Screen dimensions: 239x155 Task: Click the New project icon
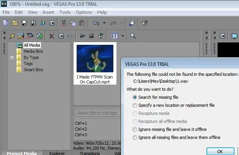6,23
